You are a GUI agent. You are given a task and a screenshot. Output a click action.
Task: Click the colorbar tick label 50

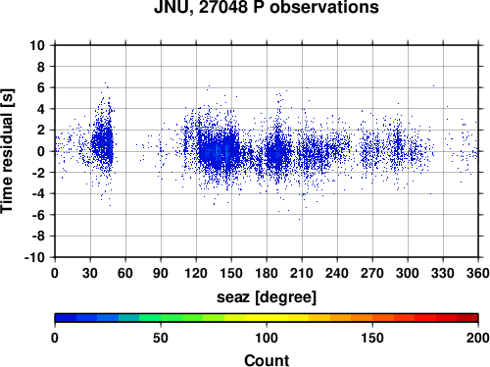pyautogui.click(x=161, y=338)
